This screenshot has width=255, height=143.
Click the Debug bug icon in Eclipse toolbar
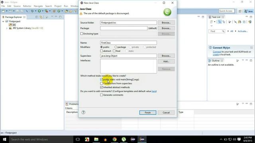[x=32, y=11]
